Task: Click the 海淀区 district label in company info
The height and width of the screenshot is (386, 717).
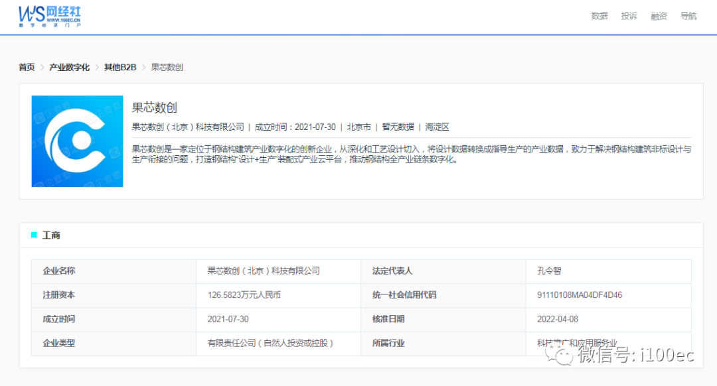Action: pyautogui.click(x=438, y=127)
